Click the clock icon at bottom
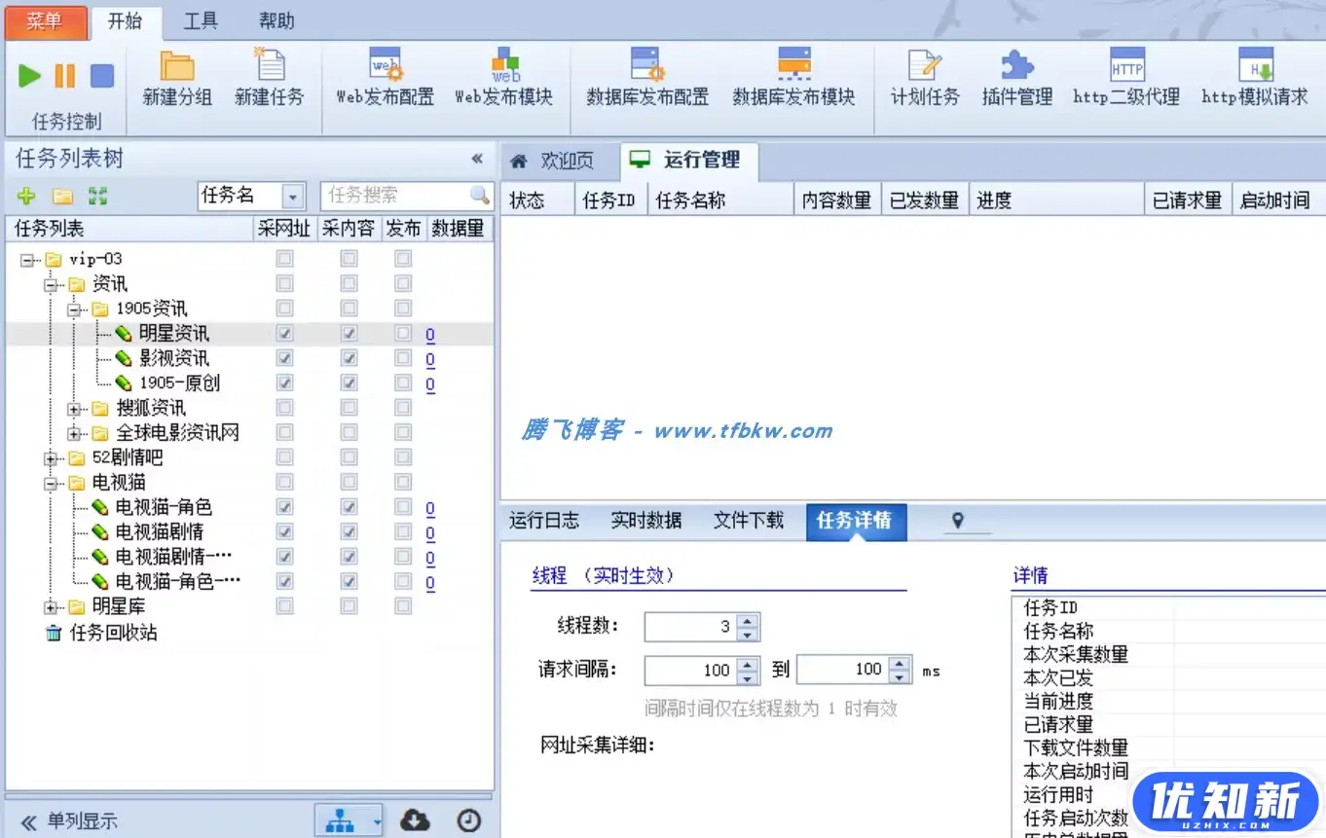Viewport: 1326px width, 838px height. (469, 820)
